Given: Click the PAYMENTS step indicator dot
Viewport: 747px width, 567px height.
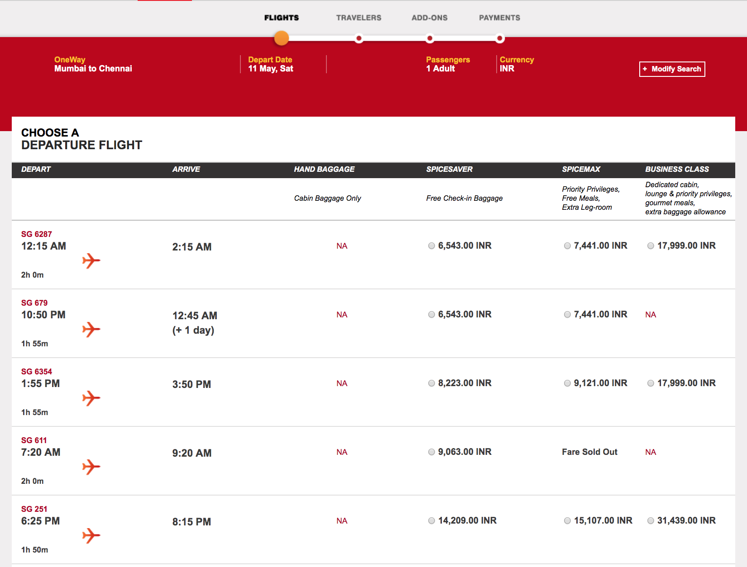Looking at the screenshot, I should [500, 38].
